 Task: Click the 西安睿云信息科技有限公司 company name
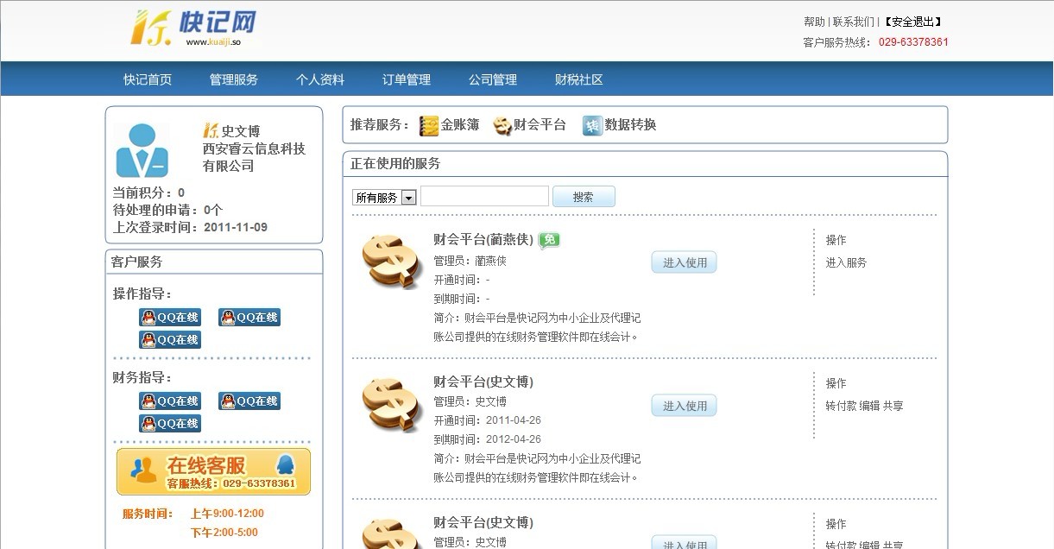[254, 157]
